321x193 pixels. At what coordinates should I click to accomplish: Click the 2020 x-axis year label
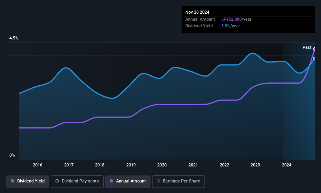tap(162, 165)
